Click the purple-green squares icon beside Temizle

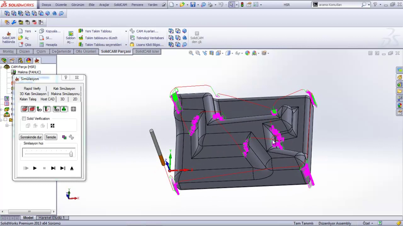click(64, 137)
